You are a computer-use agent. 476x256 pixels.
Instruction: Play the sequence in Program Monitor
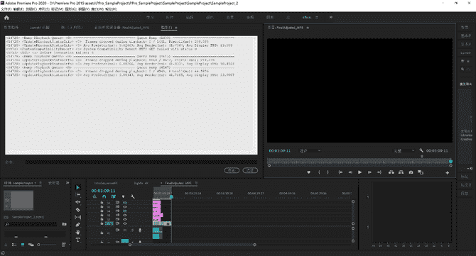pos(359,172)
